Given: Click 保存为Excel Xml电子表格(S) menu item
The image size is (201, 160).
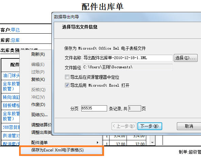Looking at the screenshot, I should pos(61,150).
